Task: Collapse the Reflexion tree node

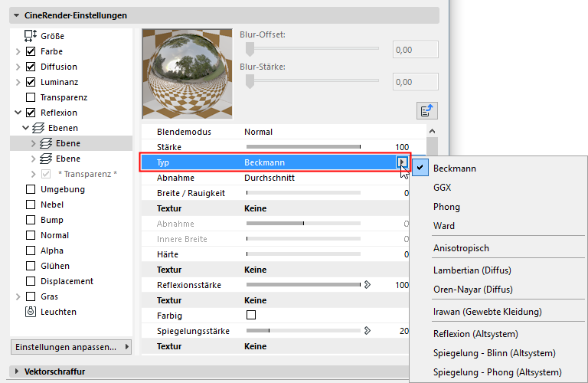Action: pos(18,113)
